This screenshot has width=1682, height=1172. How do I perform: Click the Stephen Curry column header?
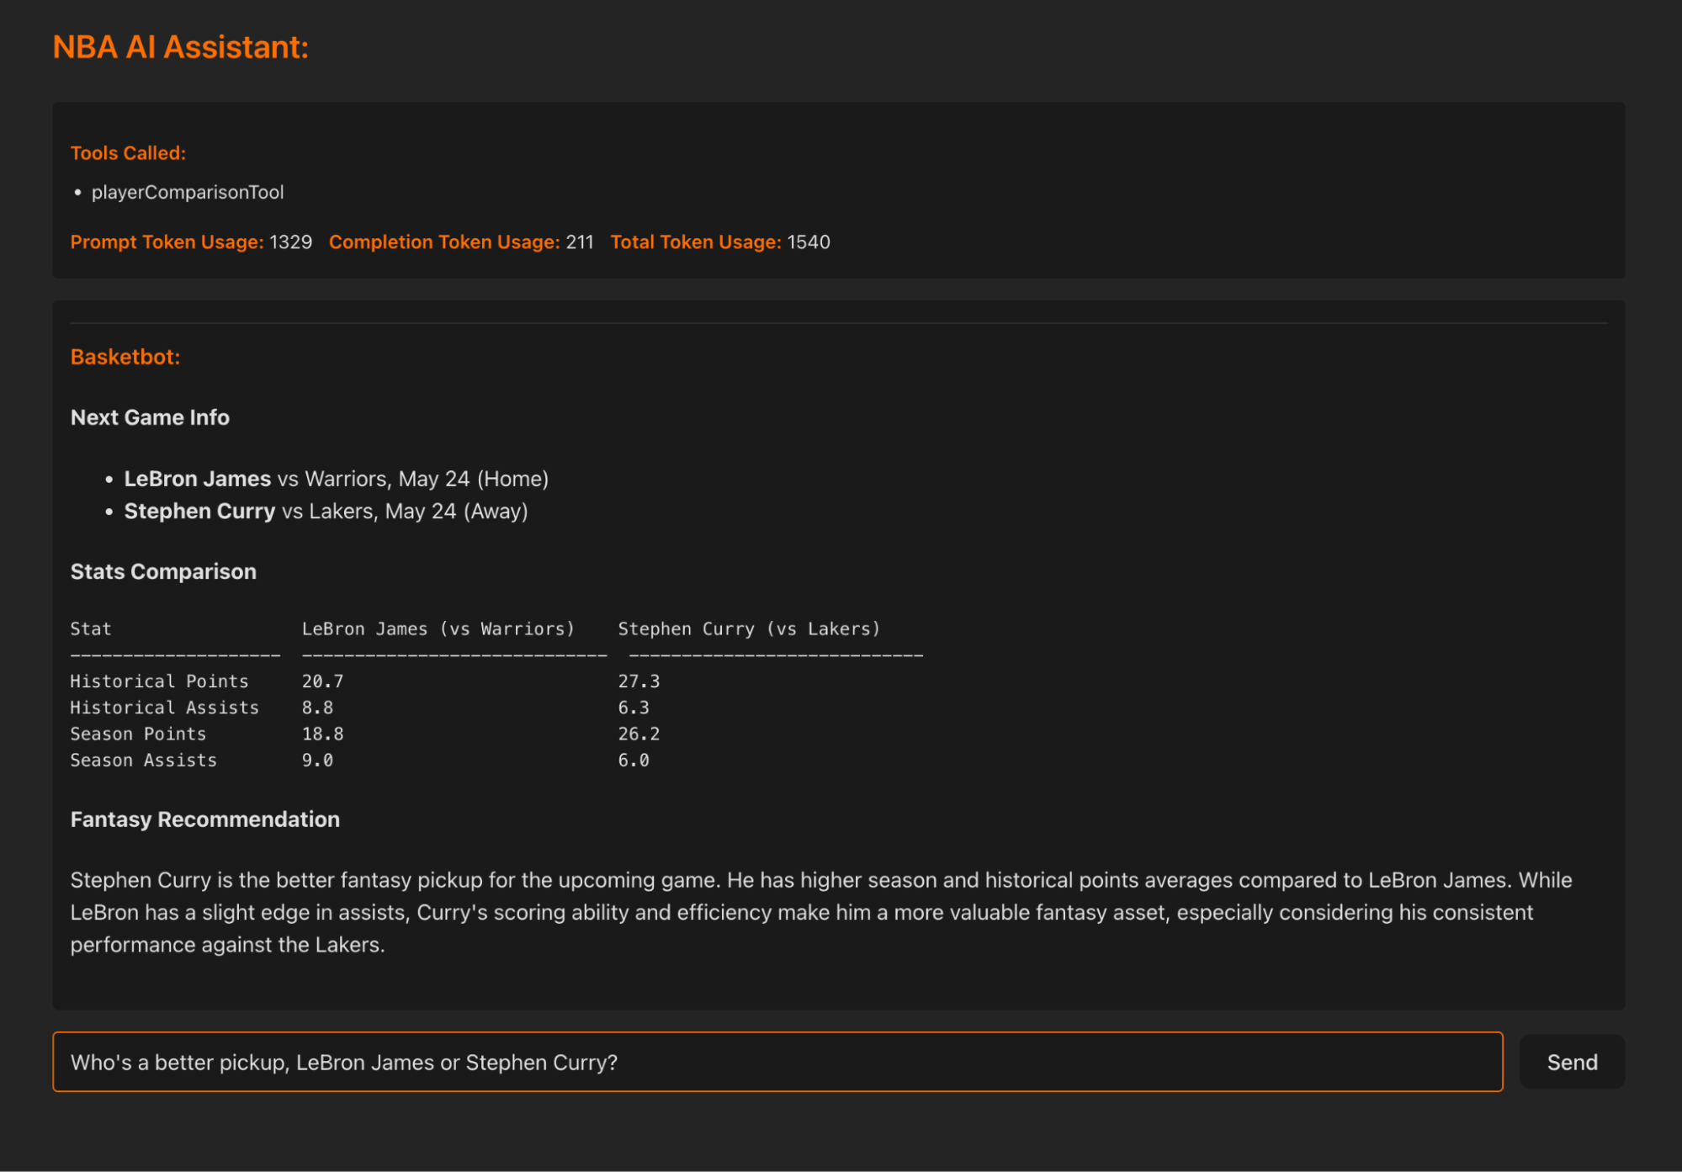[748, 628]
